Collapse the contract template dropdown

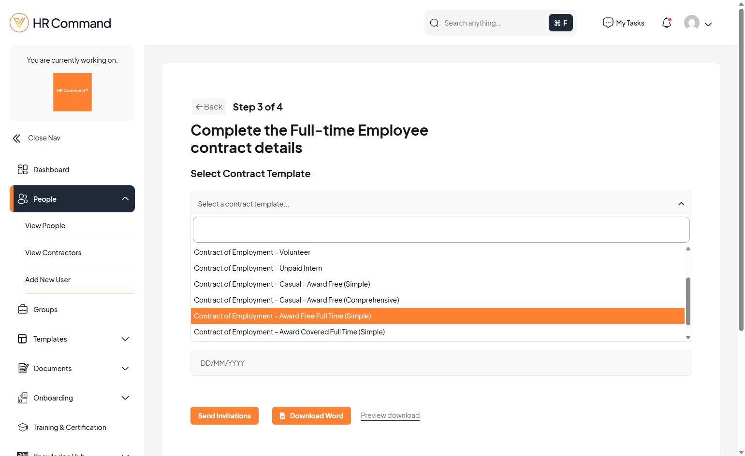681,204
